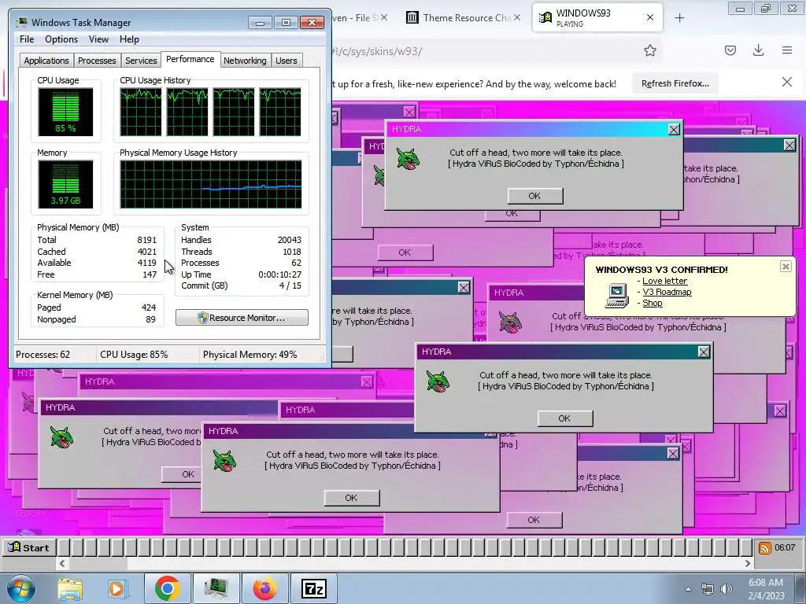Viewport: 806px width, 604px height.
Task: Open the volume speaker tray icon
Action: [x=726, y=589]
